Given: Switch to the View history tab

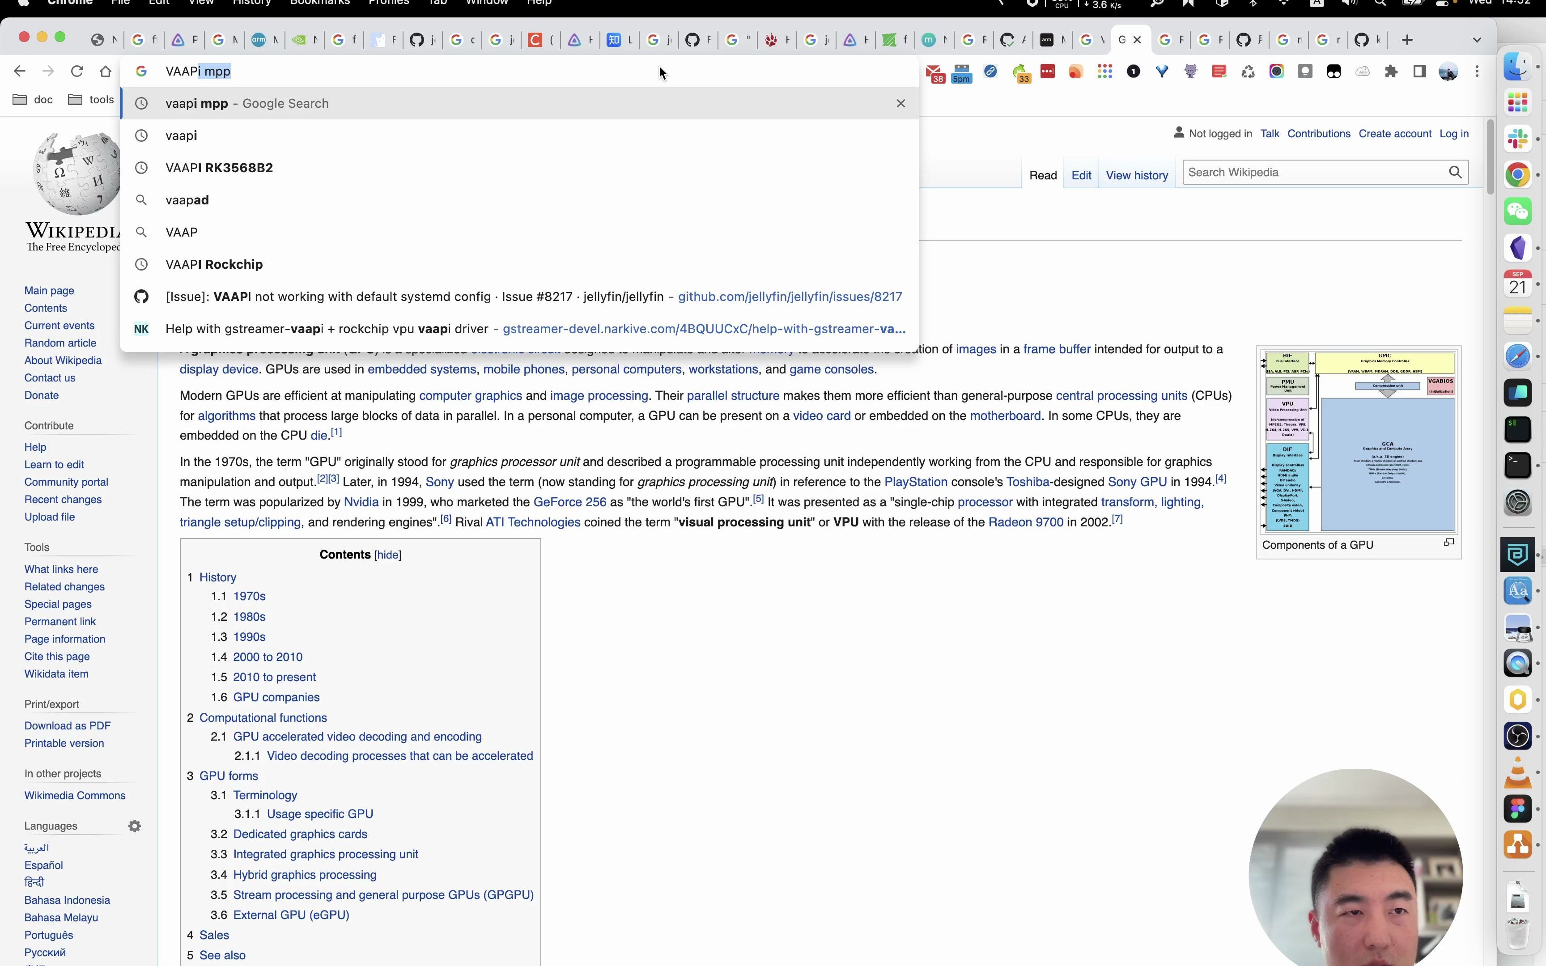Looking at the screenshot, I should 1137,176.
